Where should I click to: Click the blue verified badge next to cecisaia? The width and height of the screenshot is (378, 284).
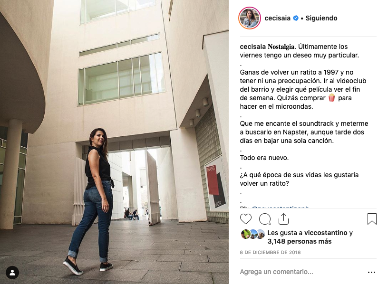pos(296,18)
